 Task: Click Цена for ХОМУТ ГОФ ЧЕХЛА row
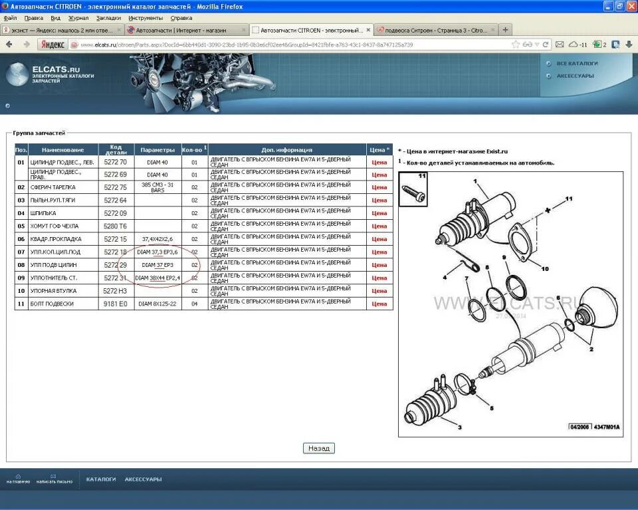point(379,226)
